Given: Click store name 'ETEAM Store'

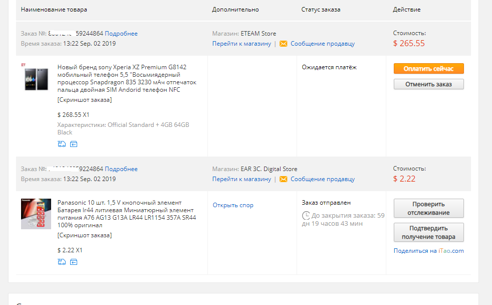Looking at the screenshot, I should [258, 34].
